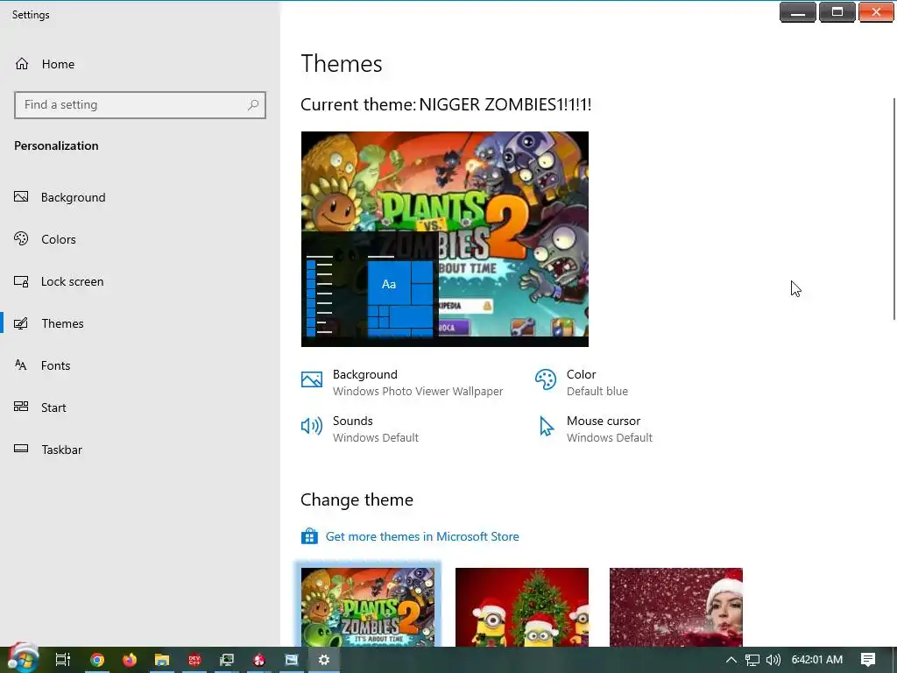Viewport: 897px width, 673px height.
Task: Select the Minions Christmas theme thumbnail
Action: tap(522, 607)
